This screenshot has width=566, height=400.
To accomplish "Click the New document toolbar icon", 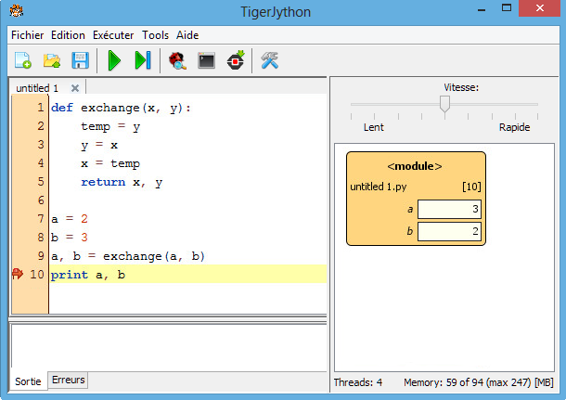I will point(22,61).
